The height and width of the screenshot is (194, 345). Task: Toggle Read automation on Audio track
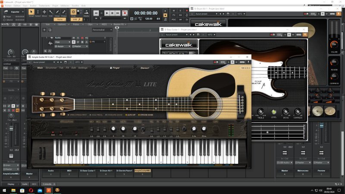pyautogui.click(x=74, y=42)
